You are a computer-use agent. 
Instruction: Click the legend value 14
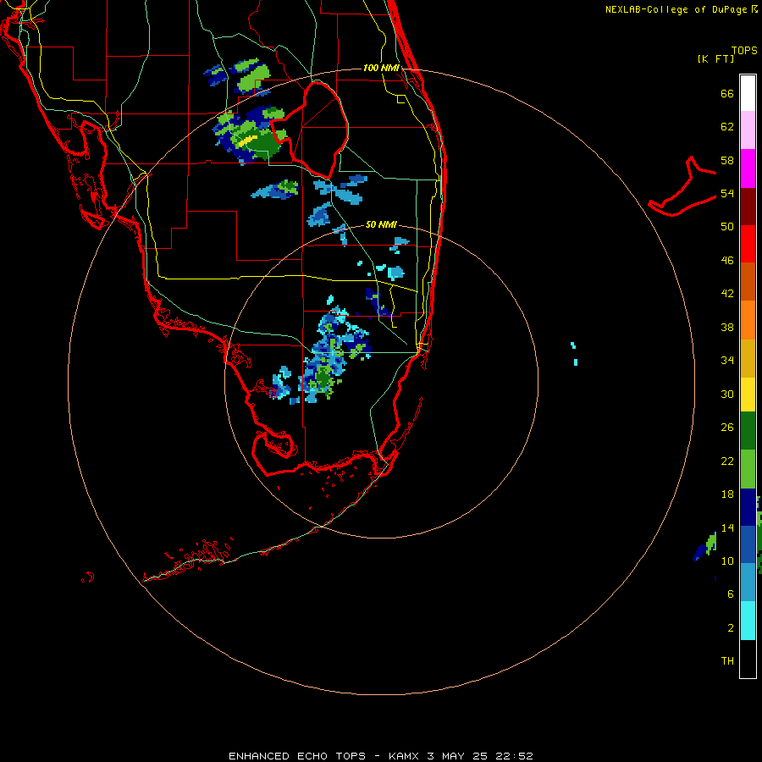[x=727, y=527]
